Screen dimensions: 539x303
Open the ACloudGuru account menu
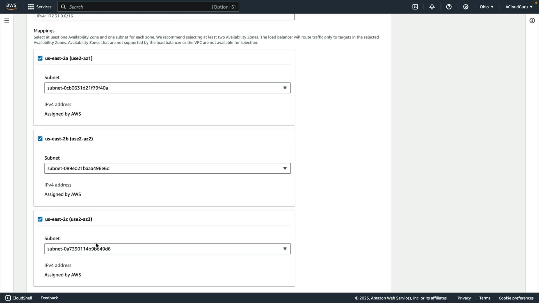click(519, 7)
